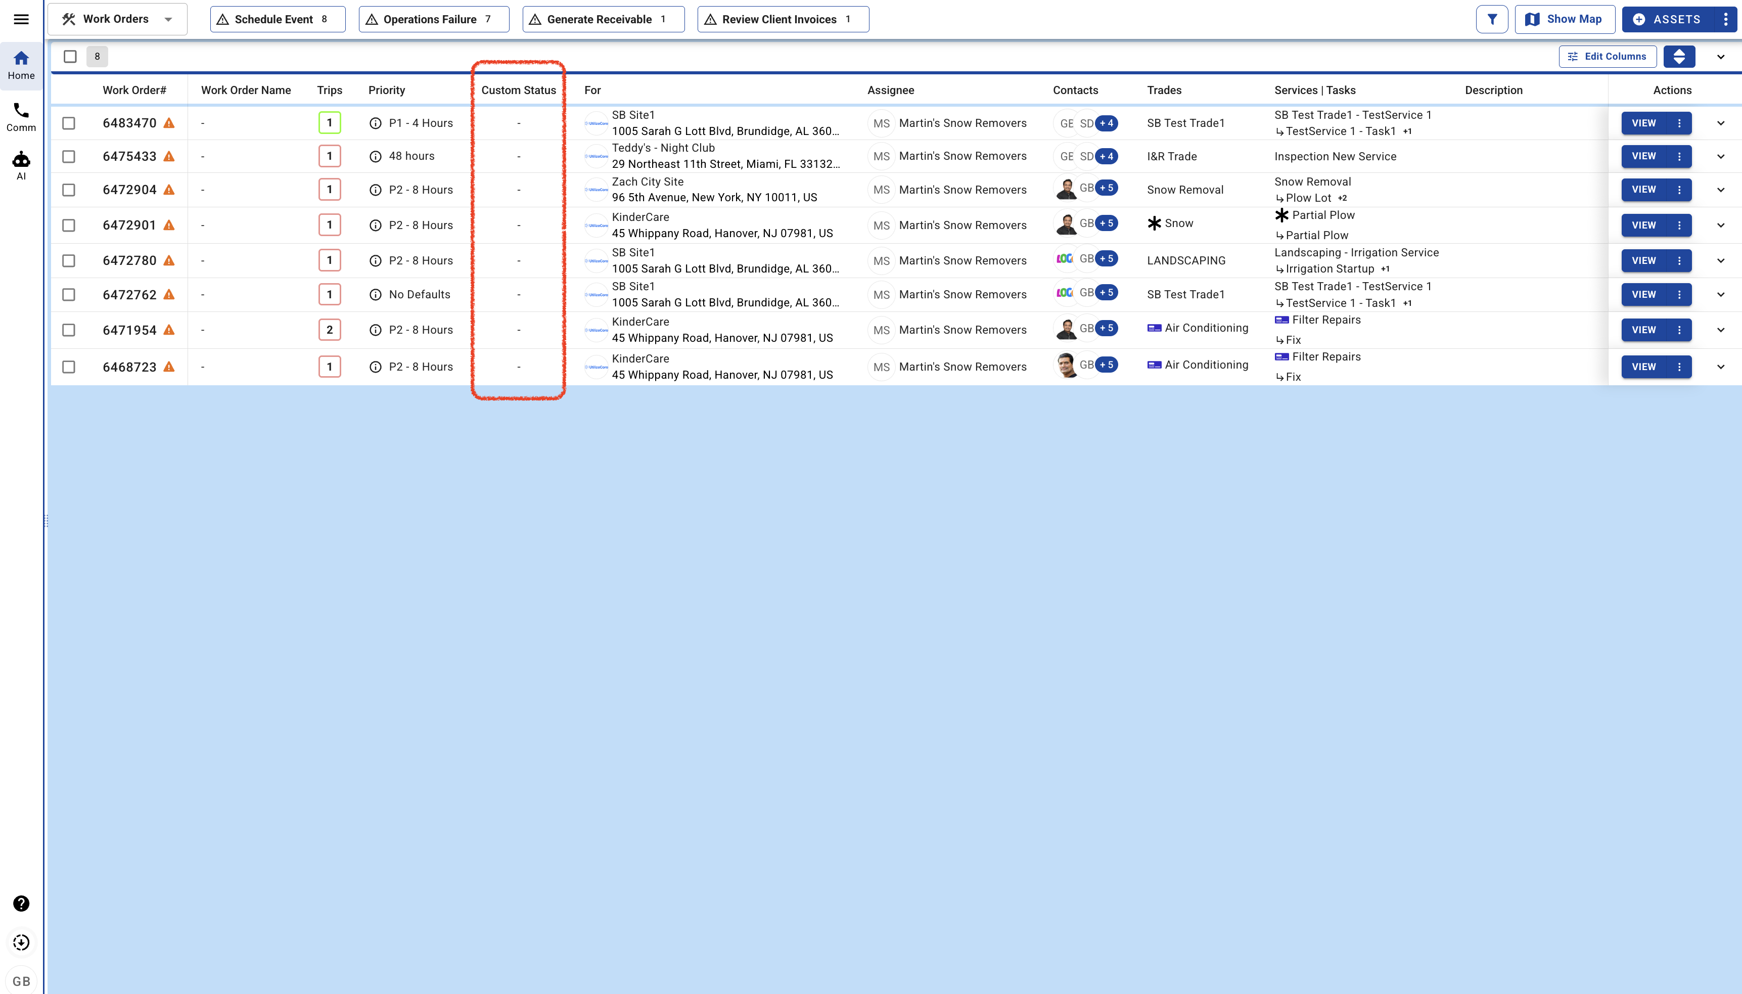Open three-dot menu for work order 6471954
Screen dimensions: 1742x994
point(1679,330)
